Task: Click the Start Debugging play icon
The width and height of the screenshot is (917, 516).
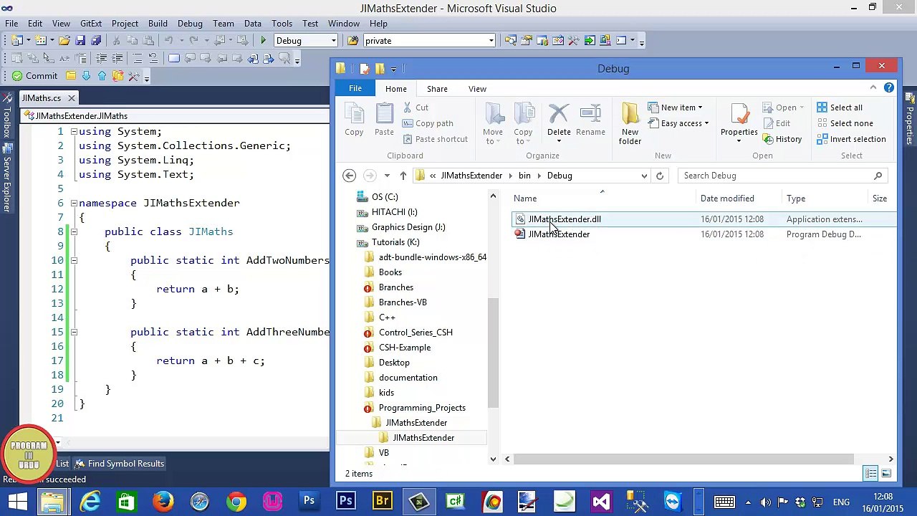Action: coord(264,41)
